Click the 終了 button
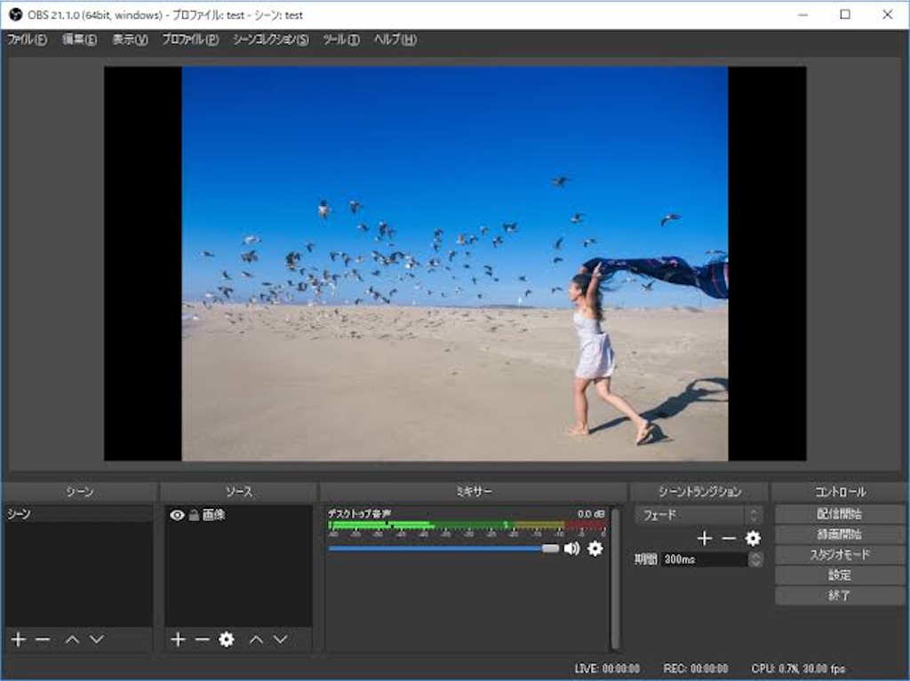The width and height of the screenshot is (910, 681). [839, 595]
